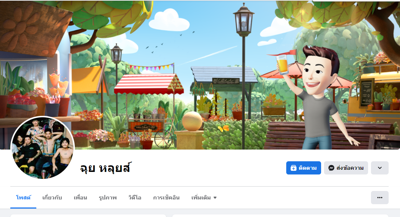Select the รูปภาพ tab

(108, 198)
